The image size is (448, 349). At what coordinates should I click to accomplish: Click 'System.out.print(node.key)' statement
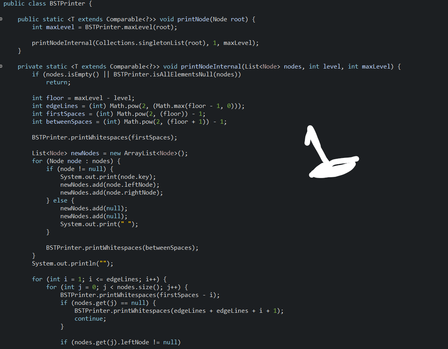[x=108, y=176]
